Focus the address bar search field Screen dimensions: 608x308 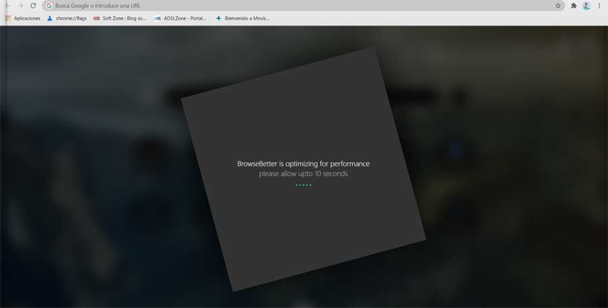(x=304, y=6)
